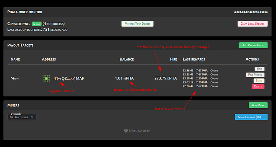Click the Last rewards column header
The width and height of the screenshot is (276, 147).
point(194,59)
